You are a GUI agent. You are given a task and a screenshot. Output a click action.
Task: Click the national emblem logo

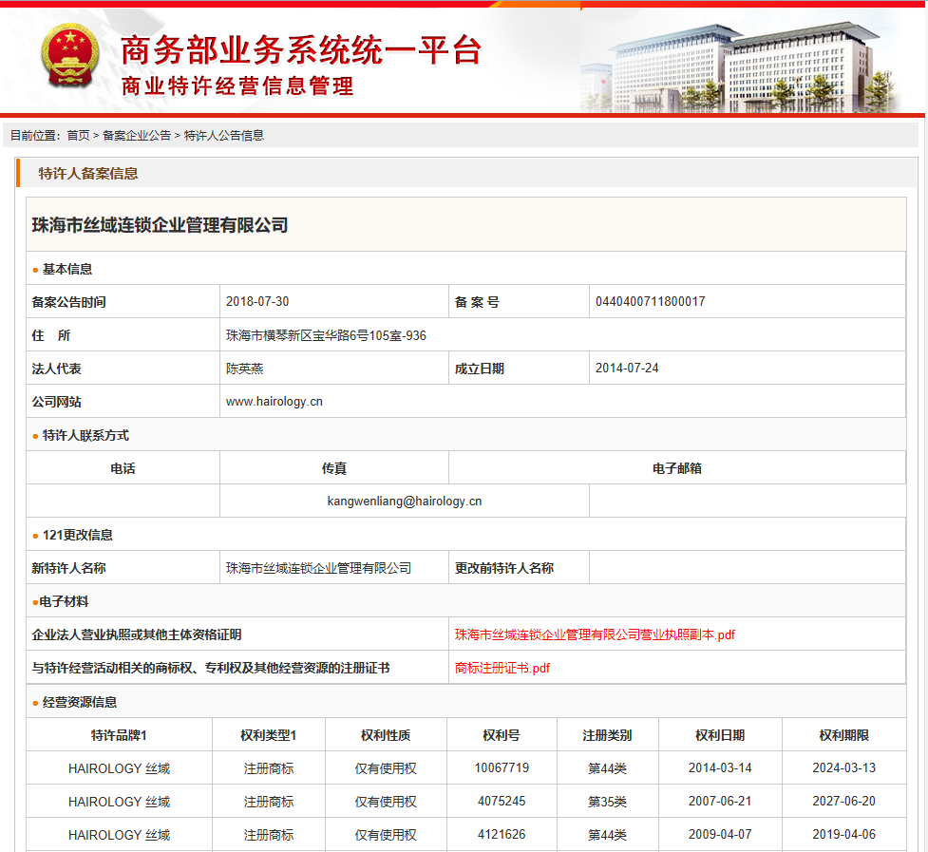(70, 55)
